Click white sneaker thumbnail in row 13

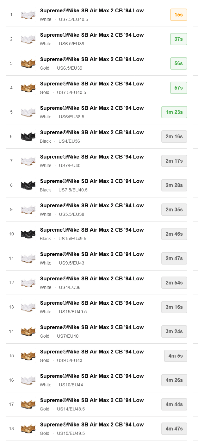[x=28, y=307]
